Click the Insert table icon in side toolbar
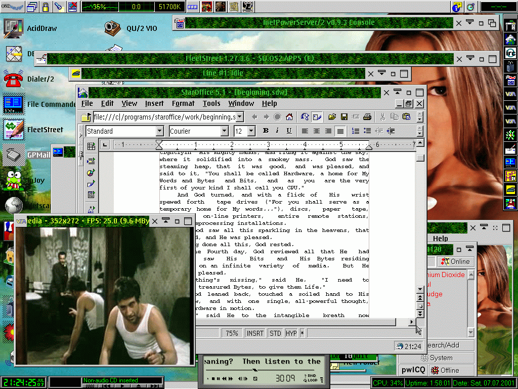 [91, 146]
